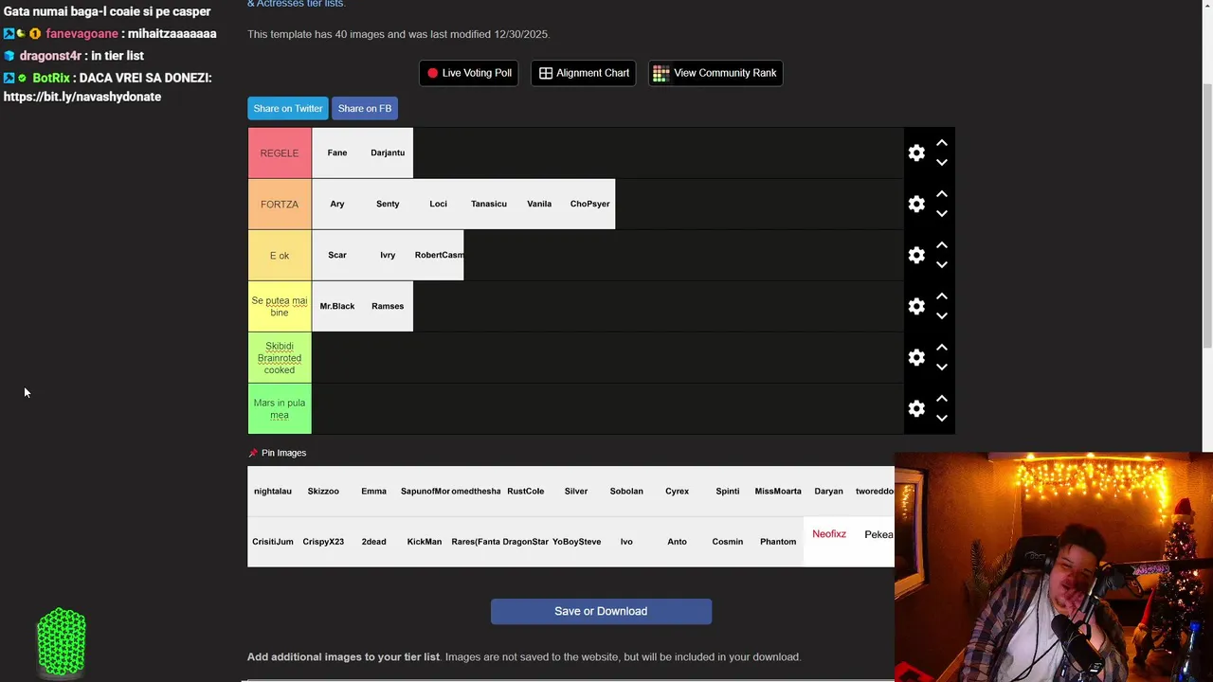The image size is (1213, 682).
Task: Move Mars in pula mea tier up
Action: click(x=942, y=399)
